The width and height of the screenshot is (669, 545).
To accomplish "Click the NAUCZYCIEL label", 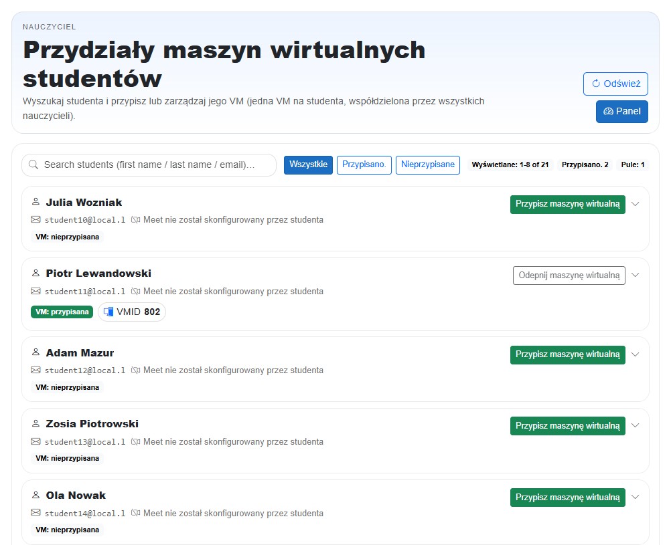I will coord(49,27).
